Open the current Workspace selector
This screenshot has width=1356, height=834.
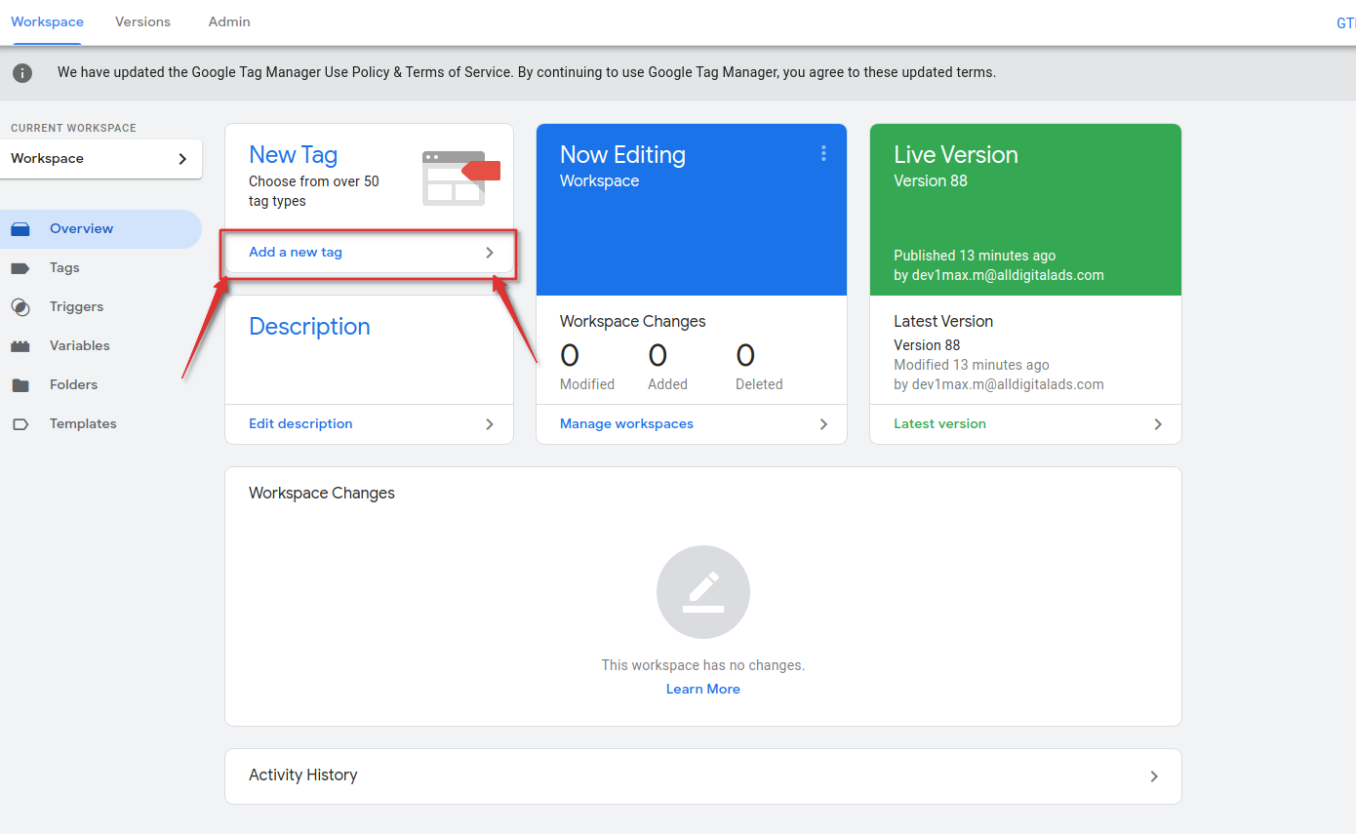(100, 159)
